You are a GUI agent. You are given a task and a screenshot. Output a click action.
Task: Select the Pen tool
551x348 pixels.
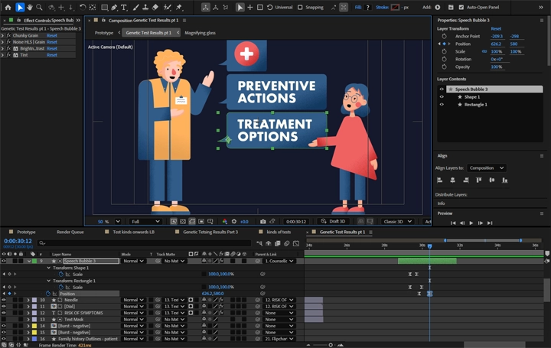pyautogui.click(x=114, y=8)
